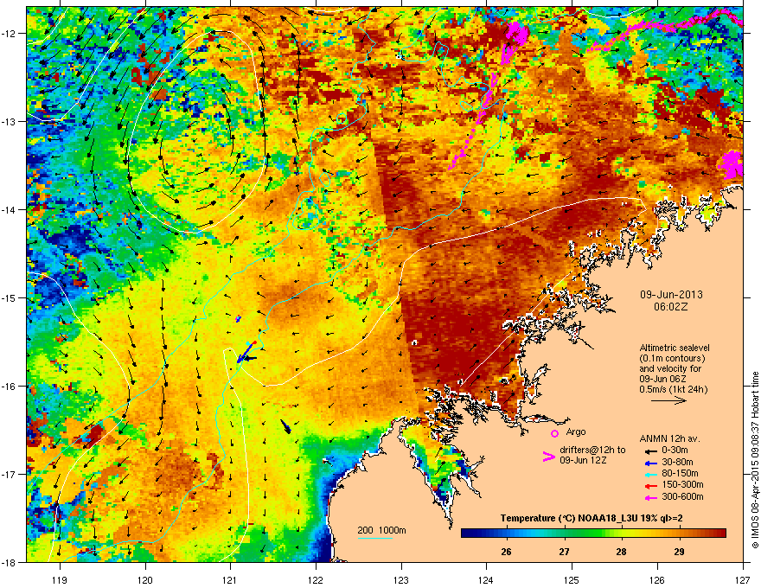761x588 pixels.
Task: Click the colorbar tick label 27
Action: tap(564, 552)
